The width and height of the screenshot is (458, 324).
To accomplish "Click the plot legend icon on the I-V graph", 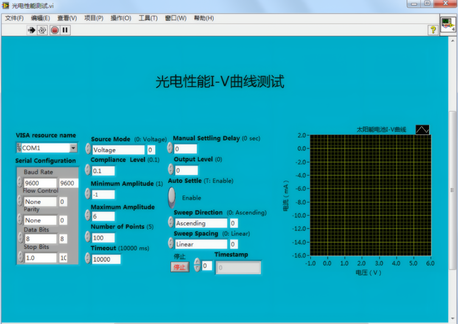I will pyautogui.click(x=422, y=129).
